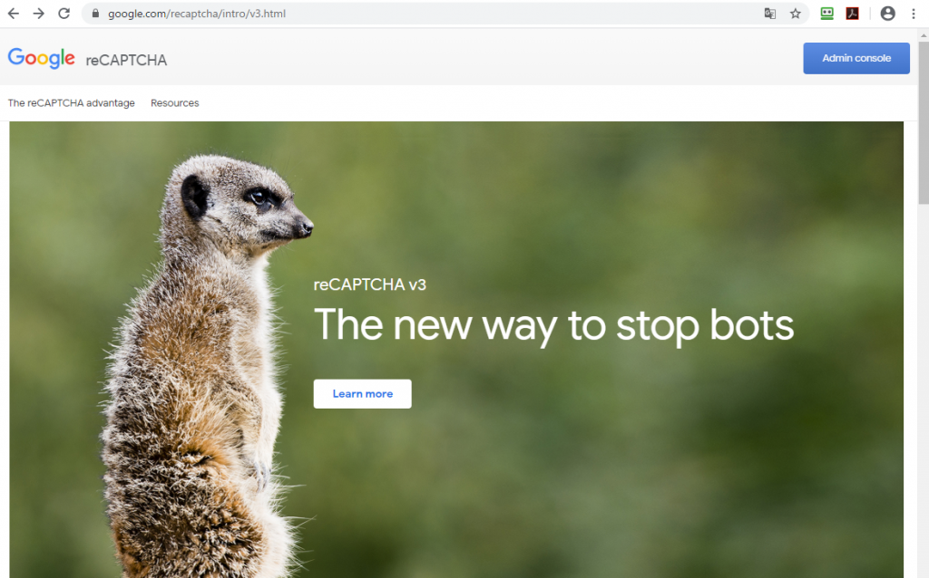This screenshot has width=929, height=578.
Task: Open the Resources menu item
Action: 175,103
